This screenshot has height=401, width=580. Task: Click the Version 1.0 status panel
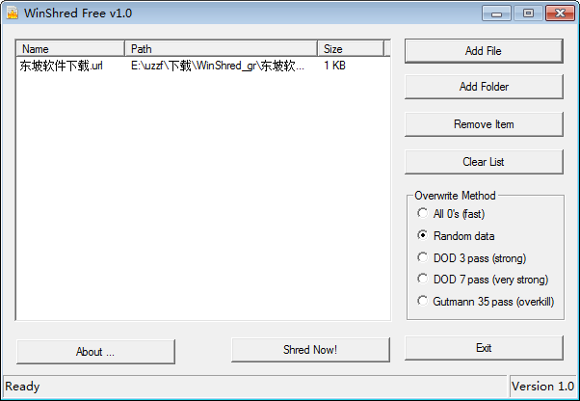click(x=542, y=387)
